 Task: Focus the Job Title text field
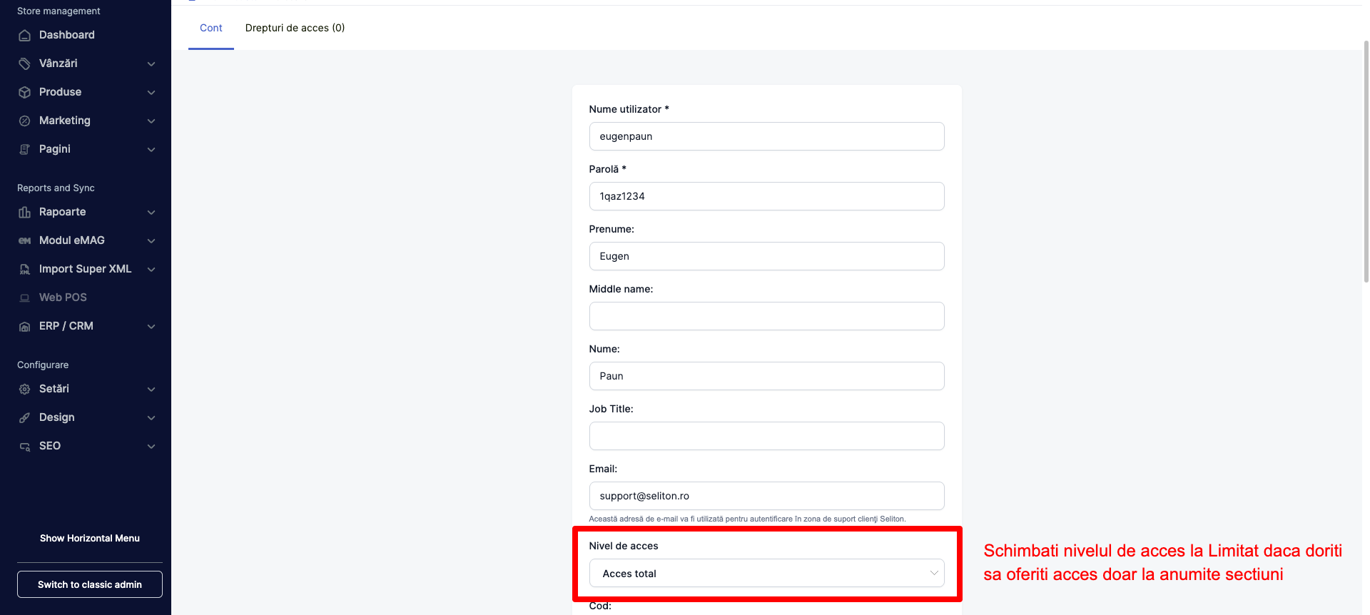click(766, 436)
